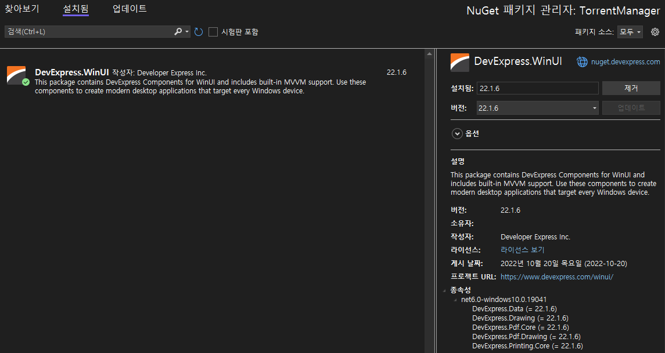Click the magnifier icon in the search box

tap(178, 32)
